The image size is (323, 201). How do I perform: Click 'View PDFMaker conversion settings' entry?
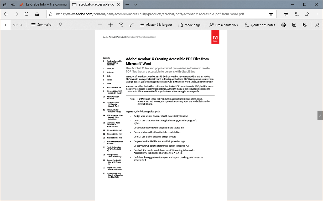tap(114, 111)
